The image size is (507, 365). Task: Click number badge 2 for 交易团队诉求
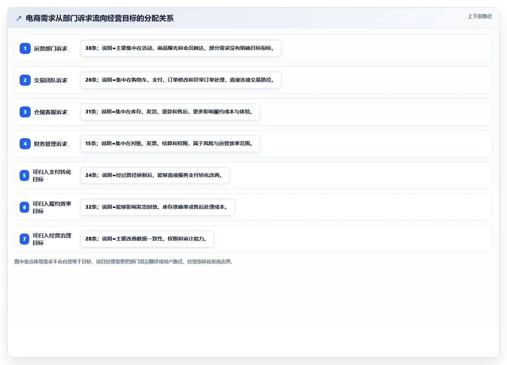(x=25, y=80)
